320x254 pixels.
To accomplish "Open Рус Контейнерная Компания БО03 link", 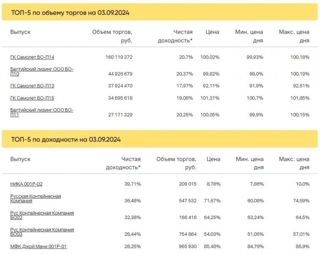I will [42, 232].
